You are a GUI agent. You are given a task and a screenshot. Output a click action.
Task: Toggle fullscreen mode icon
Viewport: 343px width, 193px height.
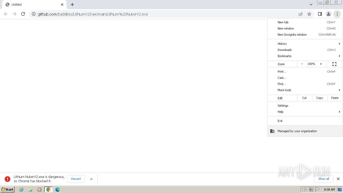coord(334,64)
